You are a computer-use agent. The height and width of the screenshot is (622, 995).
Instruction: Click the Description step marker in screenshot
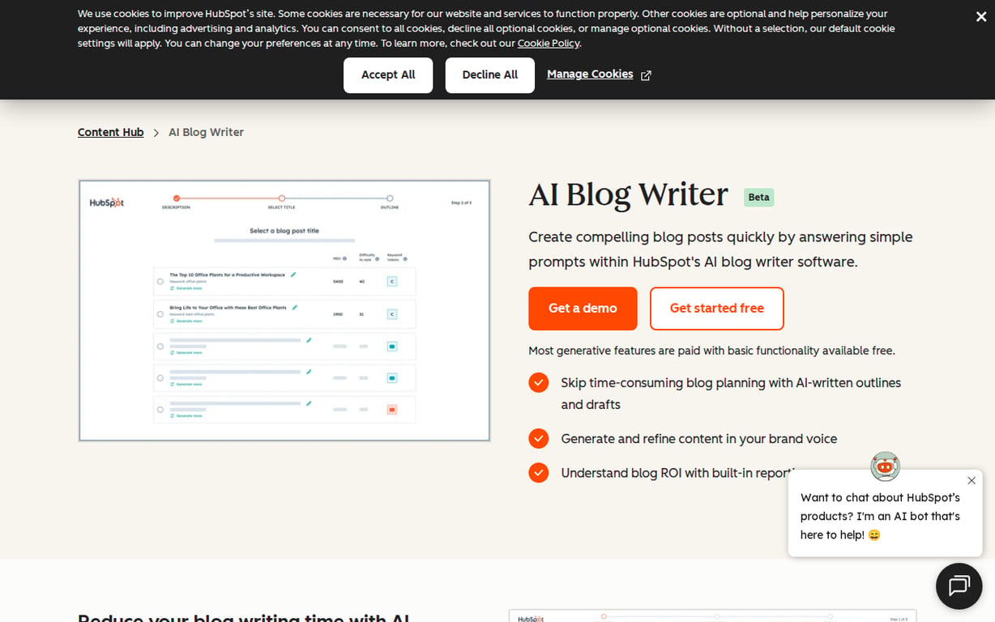point(177,198)
